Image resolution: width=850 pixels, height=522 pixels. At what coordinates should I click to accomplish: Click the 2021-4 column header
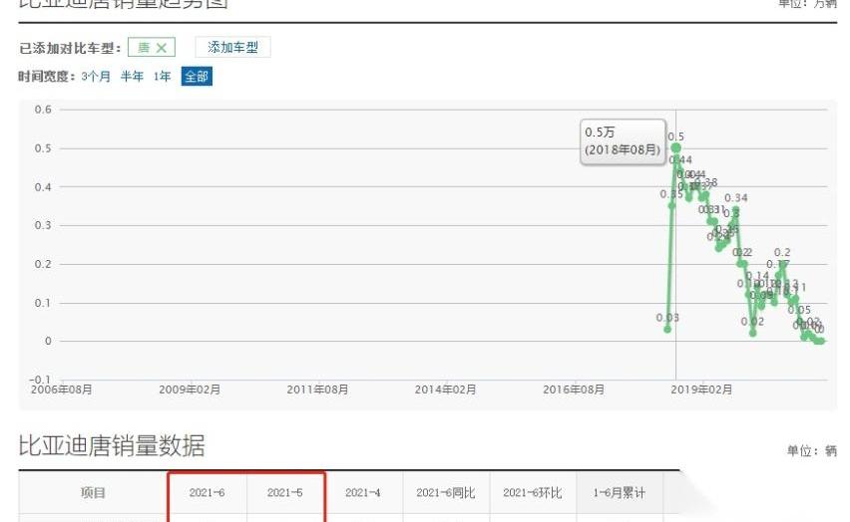363,493
